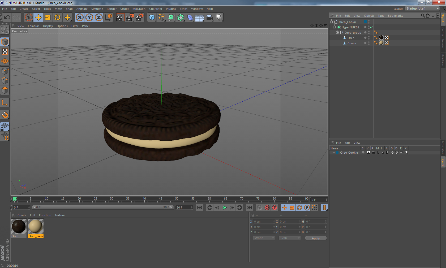Enable the Axis tool

pos(5,102)
